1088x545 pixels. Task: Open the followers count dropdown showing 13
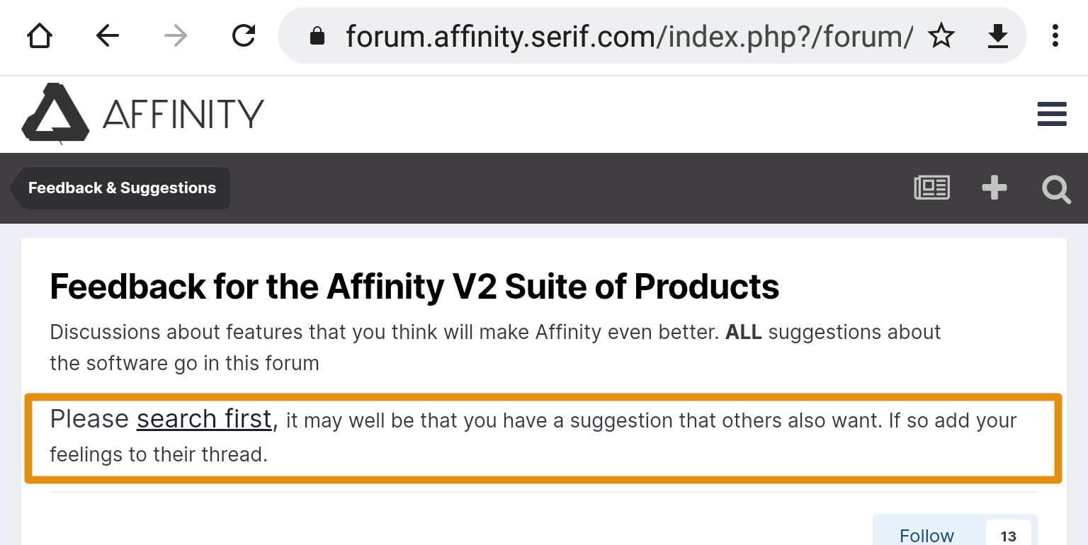[1009, 535]
